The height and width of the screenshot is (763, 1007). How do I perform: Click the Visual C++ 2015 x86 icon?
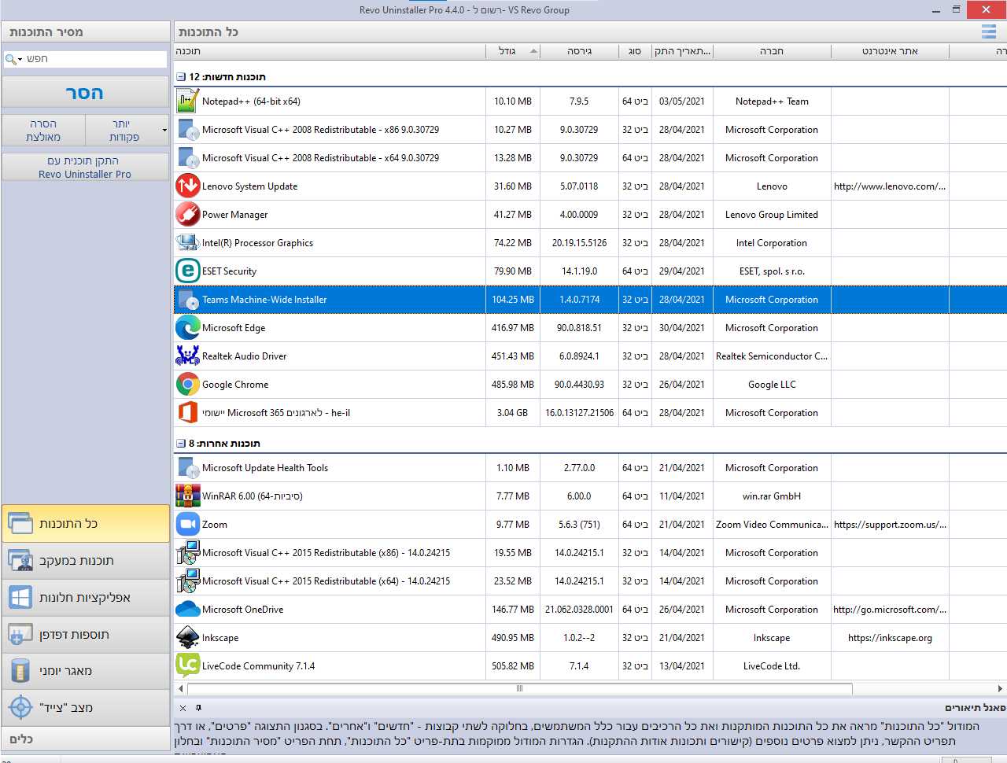tap(187, 553)
